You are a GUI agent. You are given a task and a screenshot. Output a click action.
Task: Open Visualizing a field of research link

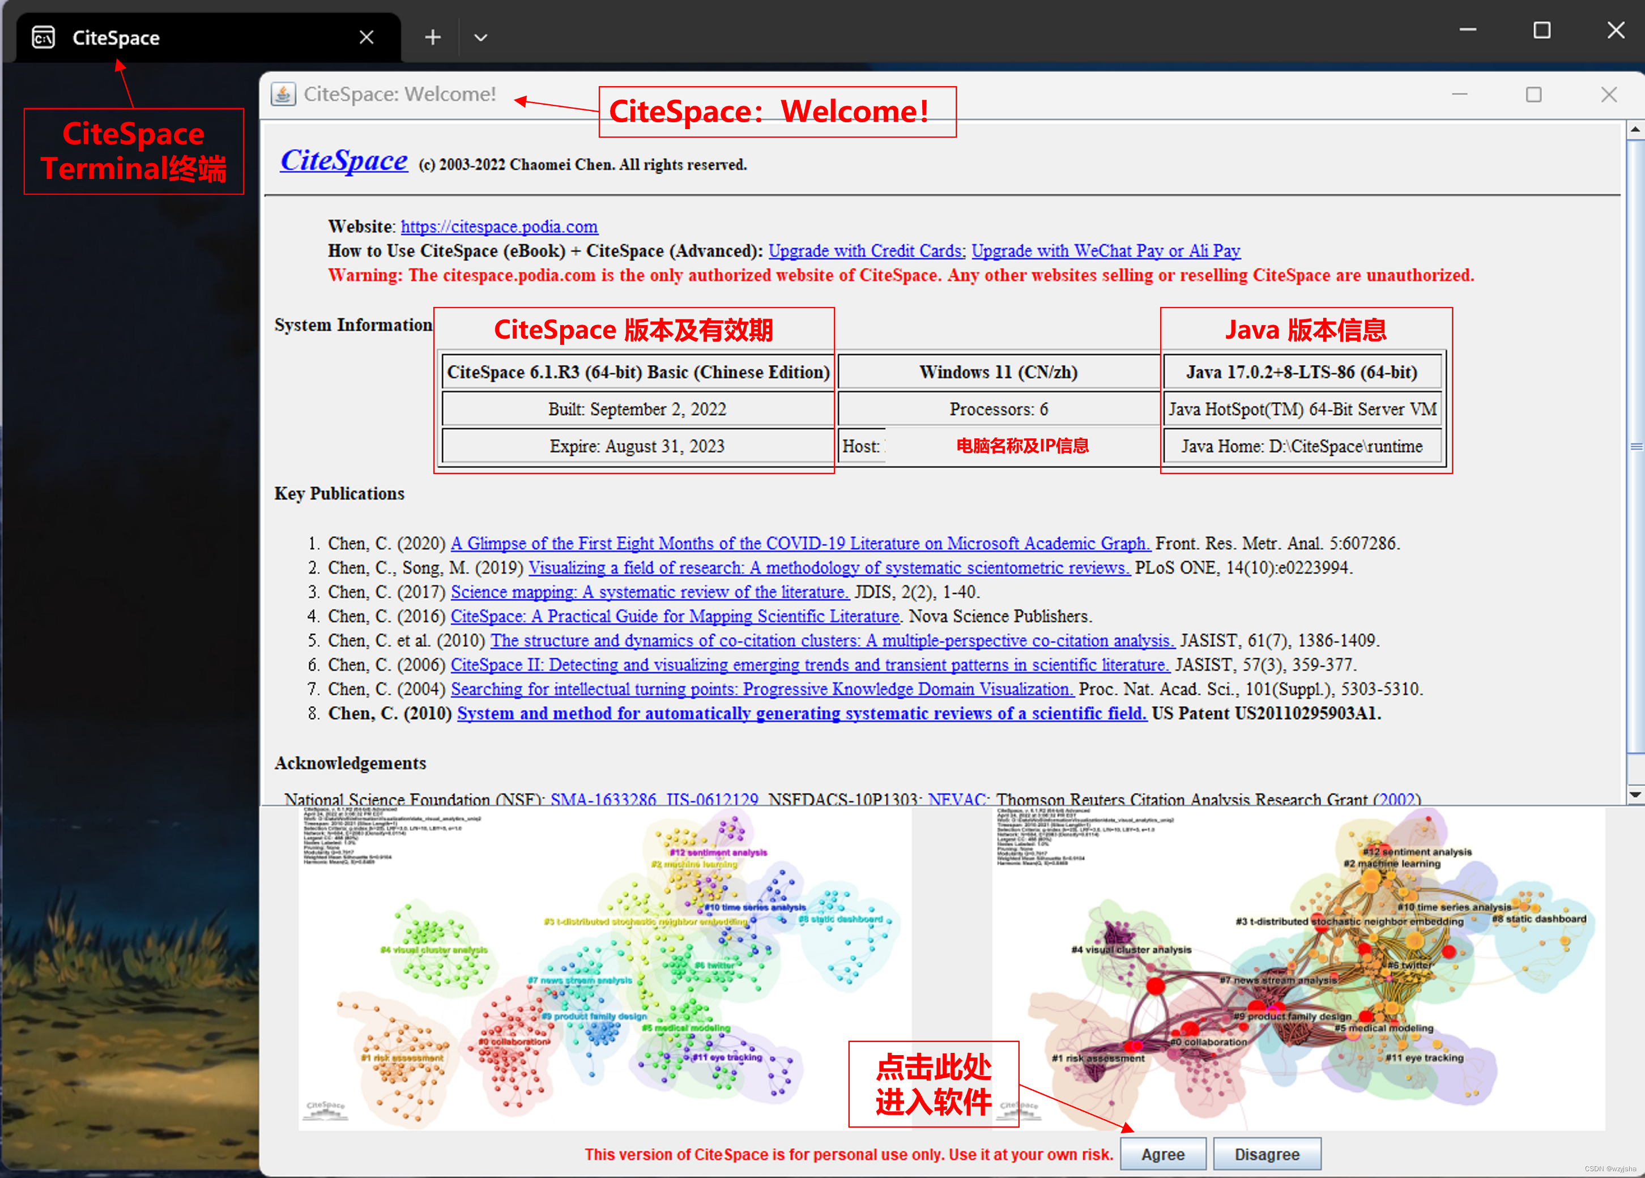[829, 568]
